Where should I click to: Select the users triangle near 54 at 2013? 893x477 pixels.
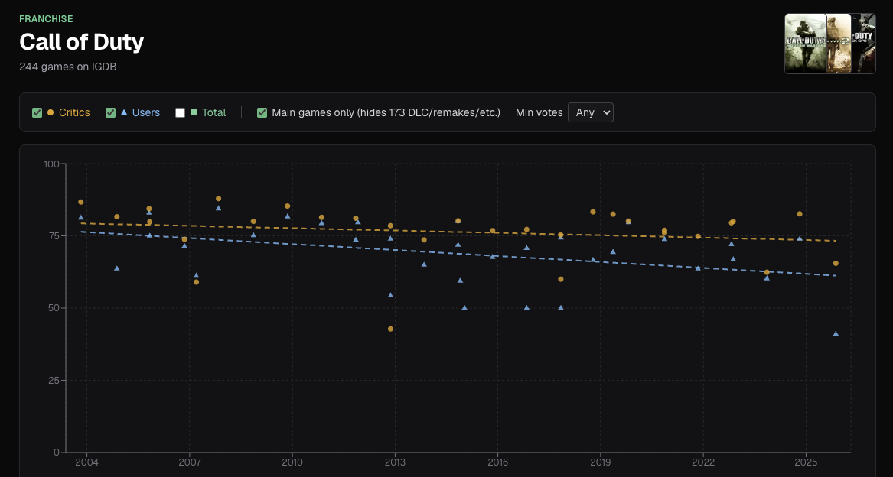click(391, 295)
